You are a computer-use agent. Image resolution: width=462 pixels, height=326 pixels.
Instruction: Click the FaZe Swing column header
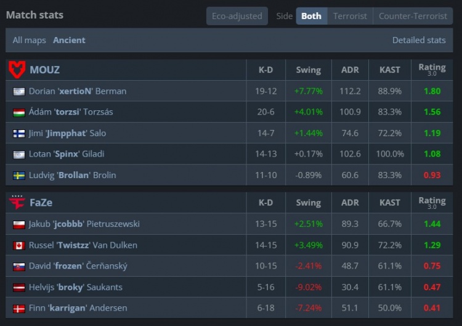pos(308,202)
